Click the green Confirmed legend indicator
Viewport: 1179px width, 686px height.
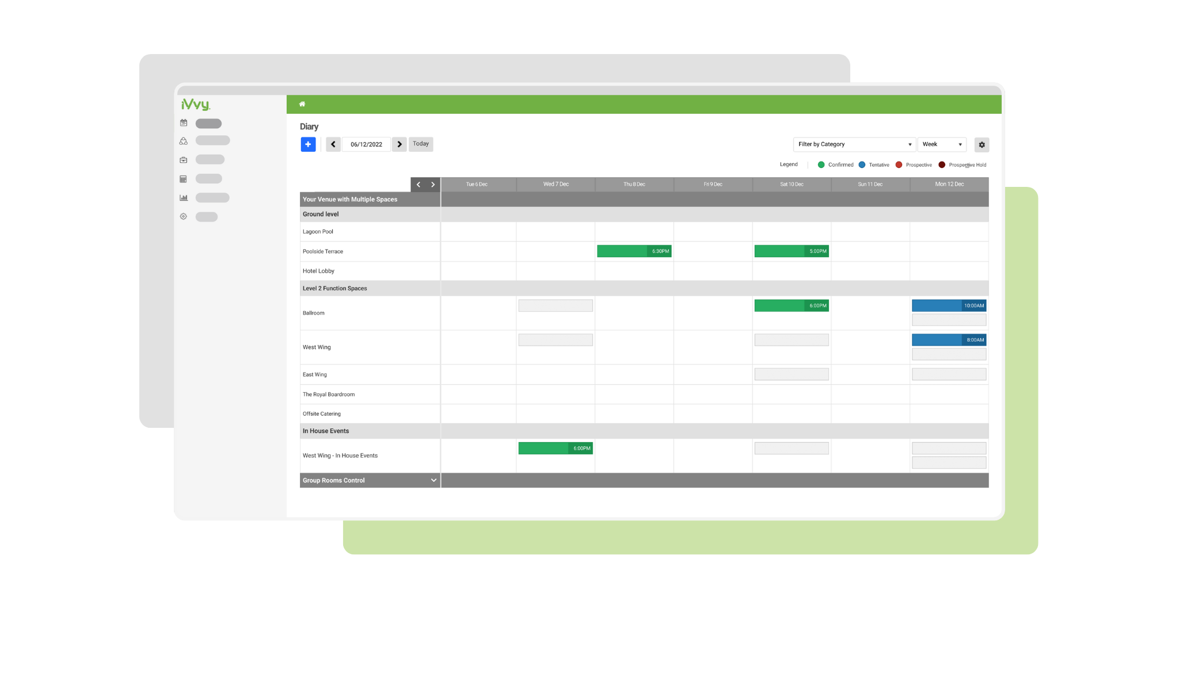(x=821, y=164)
